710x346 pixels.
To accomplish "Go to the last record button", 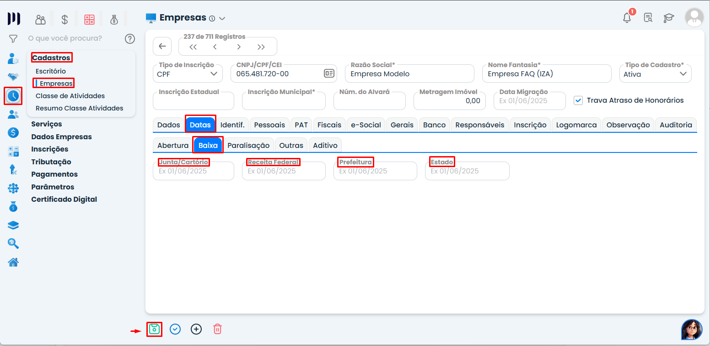I will tap(261, 47).
